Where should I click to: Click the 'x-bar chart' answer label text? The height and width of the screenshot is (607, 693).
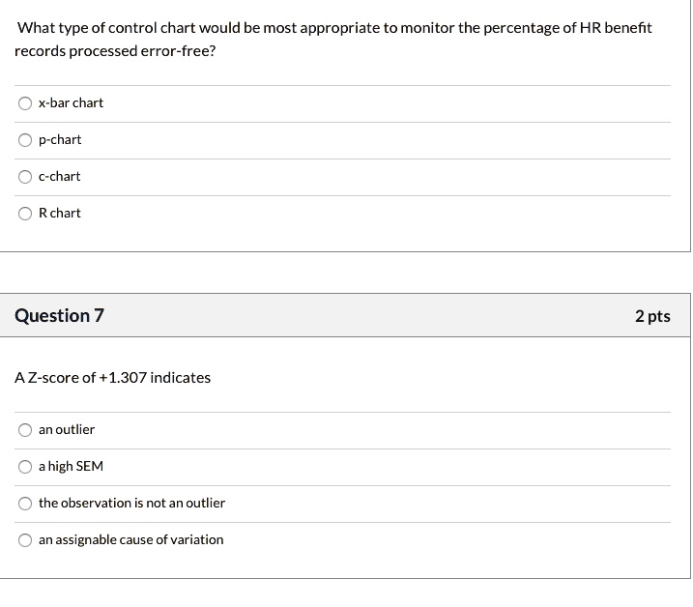coord(71,103)
